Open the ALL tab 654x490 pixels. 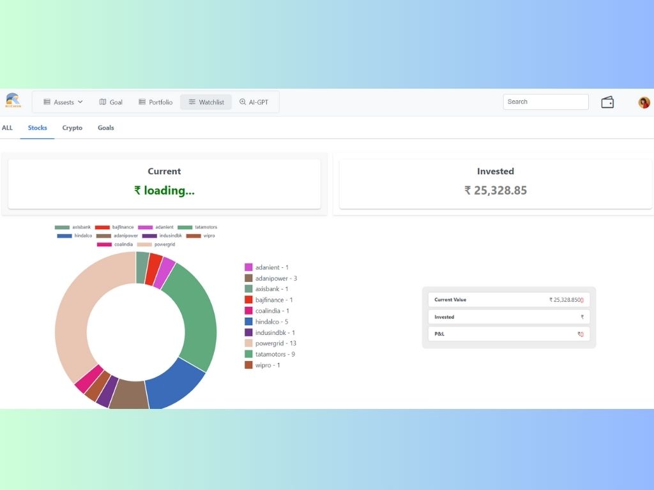[7, 128]
